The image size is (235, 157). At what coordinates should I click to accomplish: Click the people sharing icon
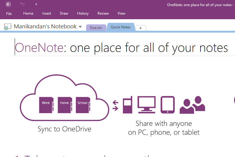[x=192, y=105]
